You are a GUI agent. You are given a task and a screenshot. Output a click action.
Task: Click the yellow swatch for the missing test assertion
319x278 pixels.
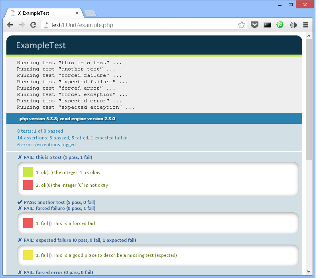[x=28, y=255]
